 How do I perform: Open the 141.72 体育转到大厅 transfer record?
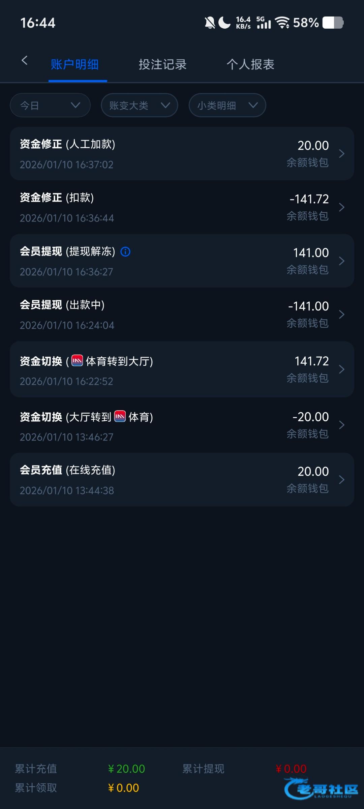pyautogui.click(x=182, y=369)
